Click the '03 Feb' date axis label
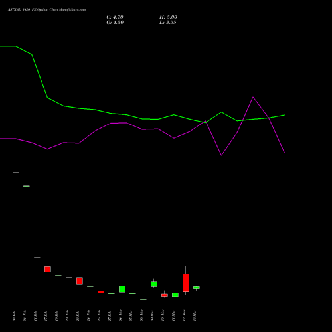 [14, 316]
